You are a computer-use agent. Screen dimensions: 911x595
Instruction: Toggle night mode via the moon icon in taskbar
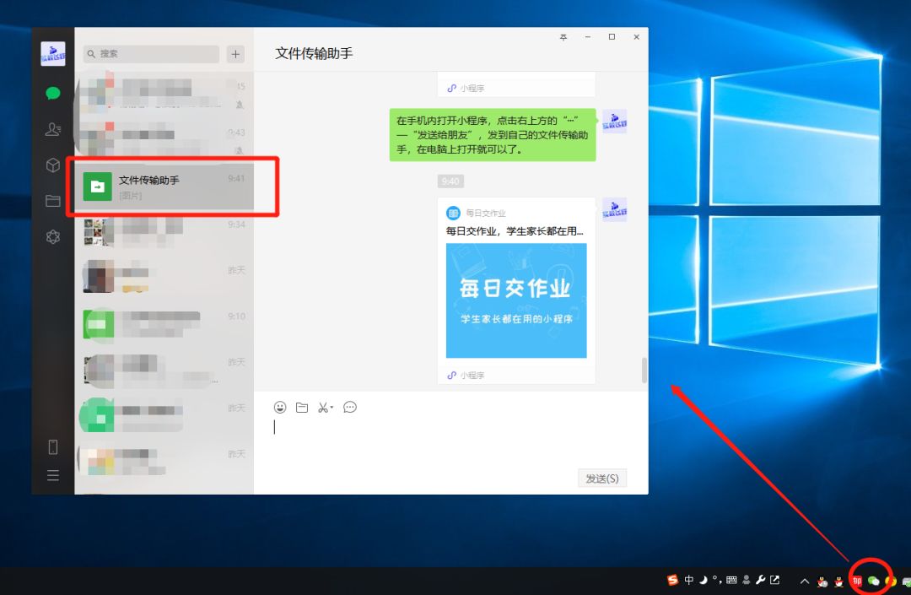(x=703, y=580)
